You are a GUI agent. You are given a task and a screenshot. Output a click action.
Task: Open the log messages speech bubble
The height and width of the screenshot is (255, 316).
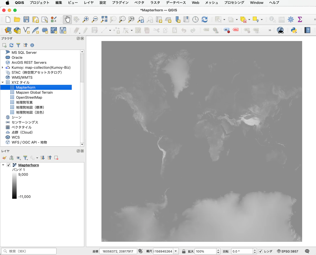(307, 251)
